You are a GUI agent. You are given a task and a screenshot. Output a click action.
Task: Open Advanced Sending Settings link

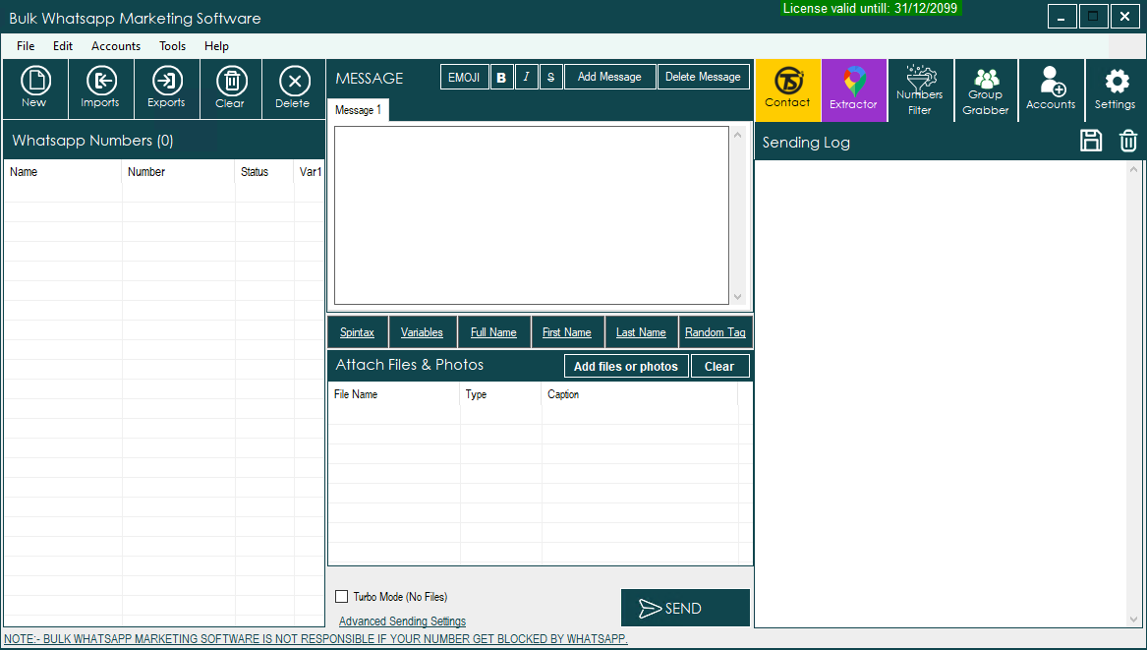pos(402,621)
